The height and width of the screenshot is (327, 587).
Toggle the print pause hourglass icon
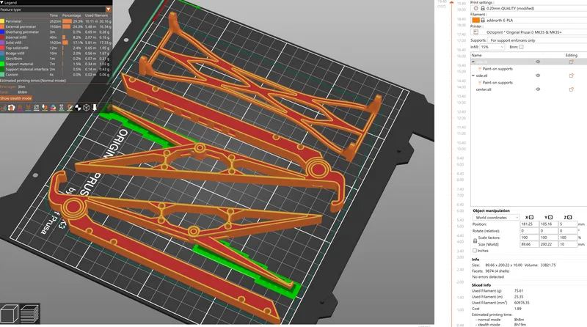tap(62, 108)
